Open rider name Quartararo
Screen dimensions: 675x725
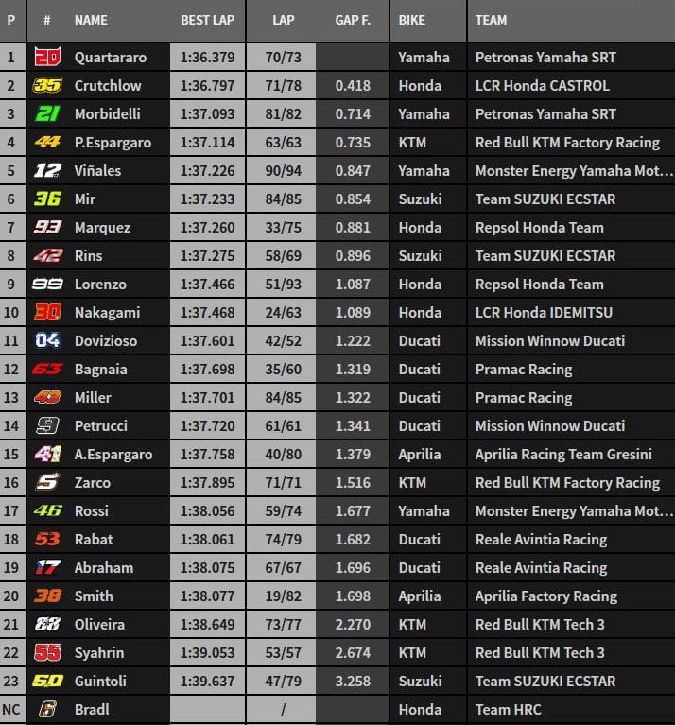(110, 58)
